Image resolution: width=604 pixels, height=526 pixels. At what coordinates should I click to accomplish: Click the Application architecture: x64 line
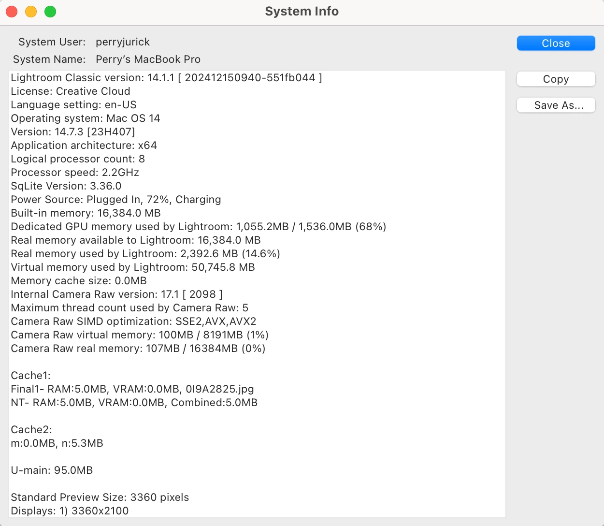click(x=84, y=146)
